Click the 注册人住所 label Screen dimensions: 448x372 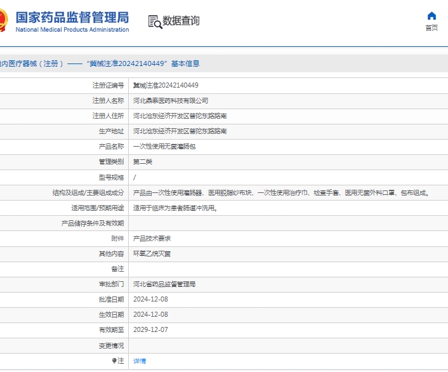point(108,116)
